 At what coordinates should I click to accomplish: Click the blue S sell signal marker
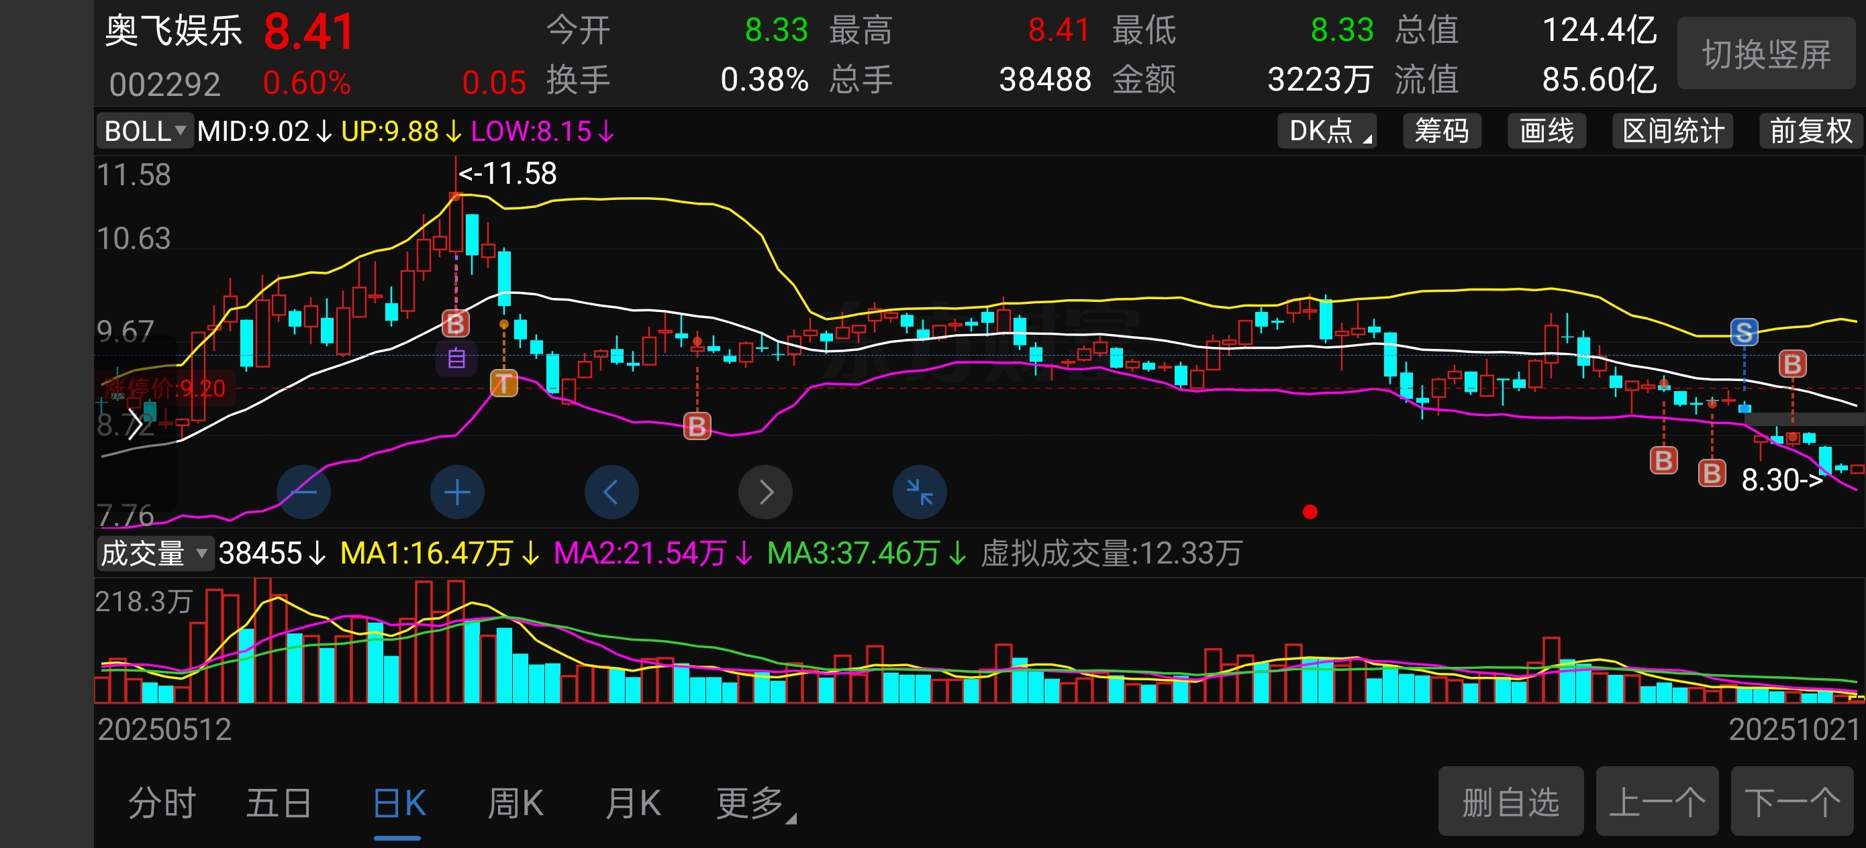click(1744, 332)
